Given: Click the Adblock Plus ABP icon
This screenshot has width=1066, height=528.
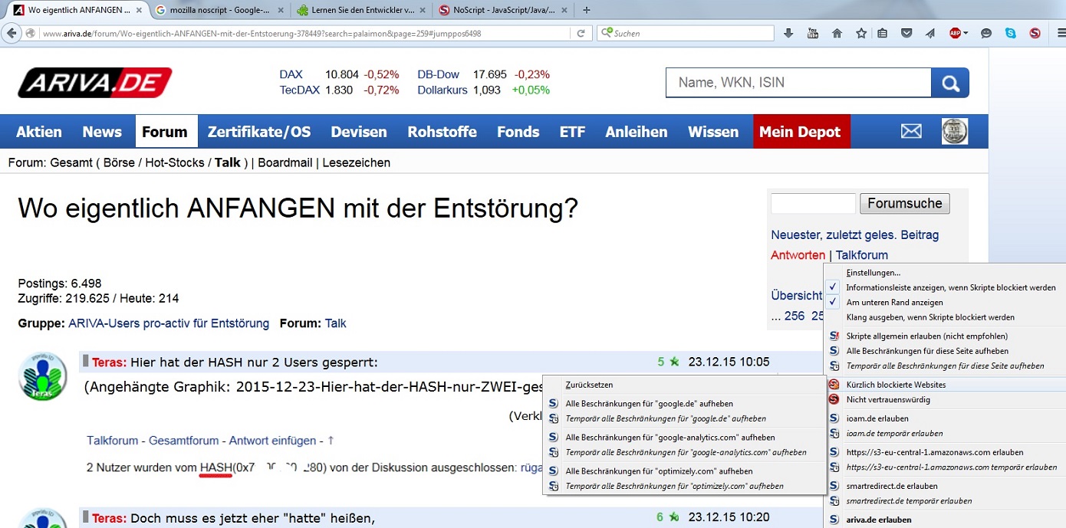Looking at the screenshot, I should [955, 33].
